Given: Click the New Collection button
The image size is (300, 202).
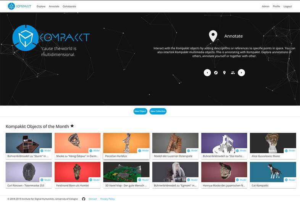Looking at the screenshot, I should 158,111.
